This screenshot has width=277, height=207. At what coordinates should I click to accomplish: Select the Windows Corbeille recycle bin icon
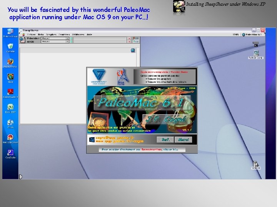pyautogui.click(x=10, y=48)
